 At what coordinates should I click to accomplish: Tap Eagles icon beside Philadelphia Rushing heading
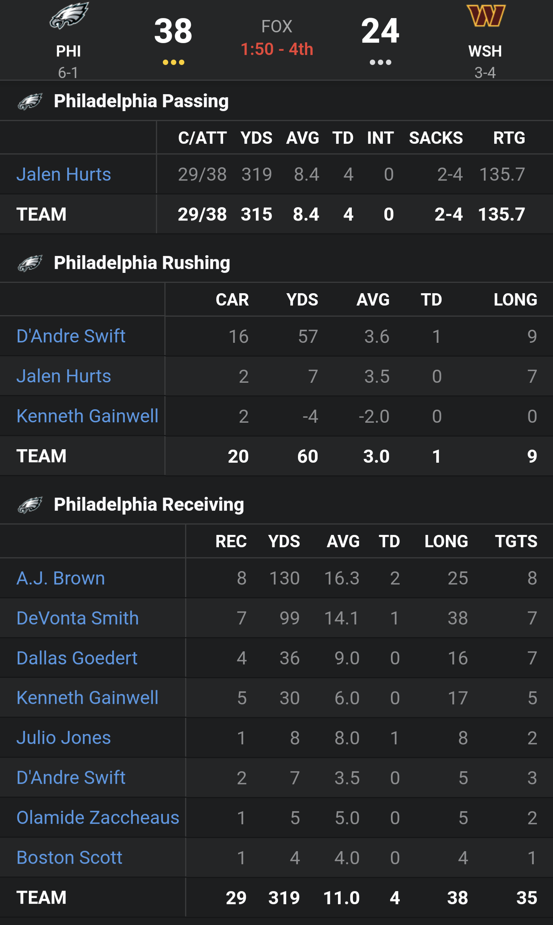point(30,263)
